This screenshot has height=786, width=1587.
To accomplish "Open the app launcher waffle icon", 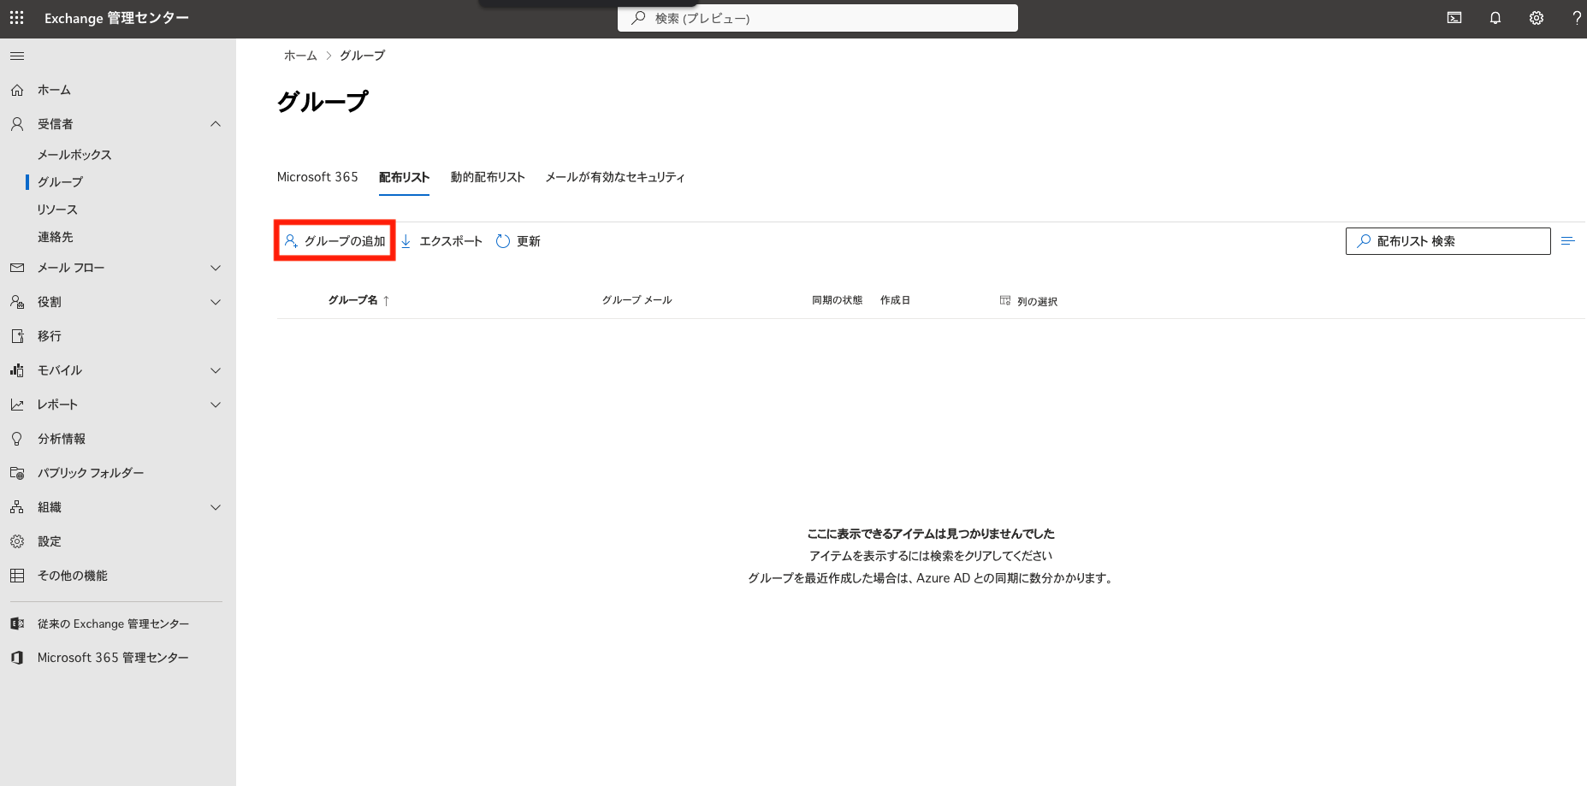I will pos(17,18).
